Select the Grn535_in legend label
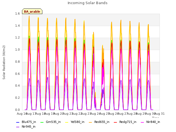Viewport: 176px width, 132px height. [x=53, y=122]
